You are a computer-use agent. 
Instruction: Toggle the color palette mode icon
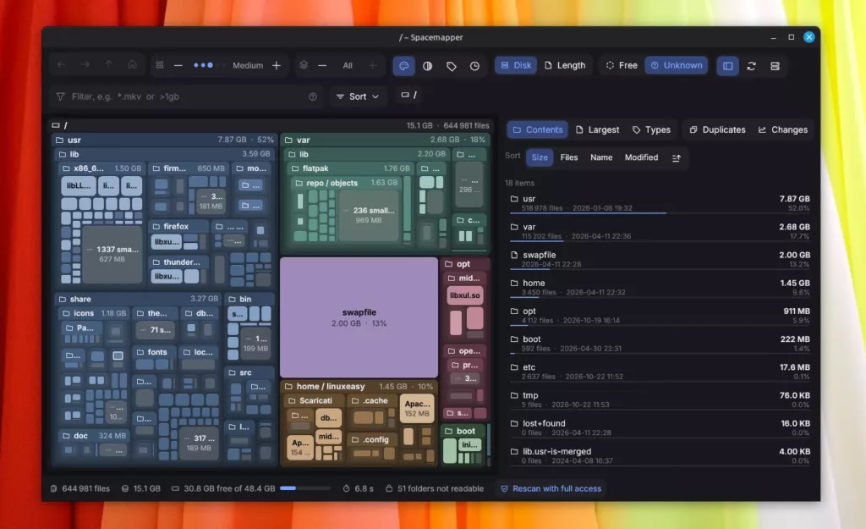[403, 66]
